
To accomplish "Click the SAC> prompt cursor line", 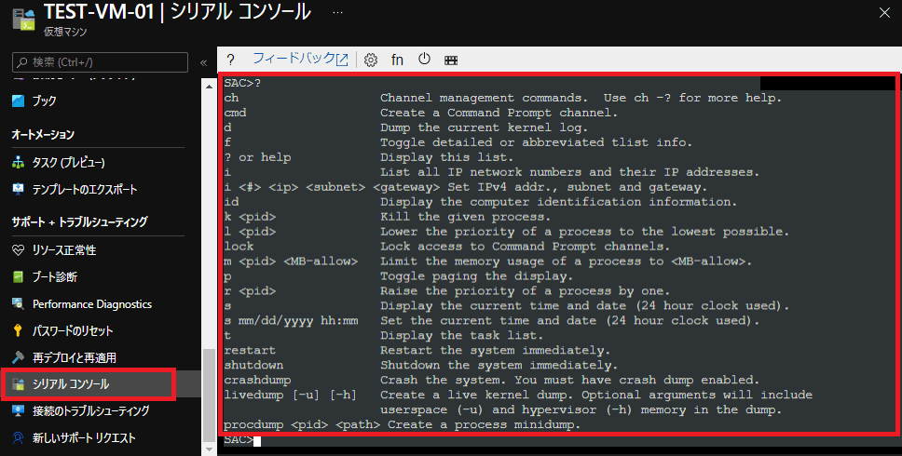I will pos(242,440).
